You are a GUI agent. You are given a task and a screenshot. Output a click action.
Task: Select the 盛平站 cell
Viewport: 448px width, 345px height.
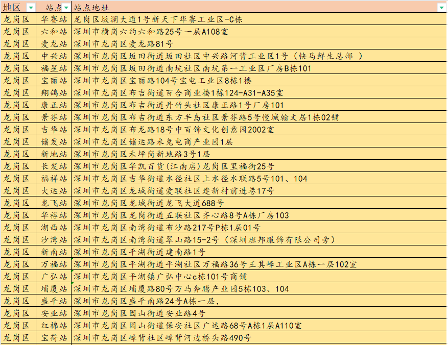(x=54, y=301)
